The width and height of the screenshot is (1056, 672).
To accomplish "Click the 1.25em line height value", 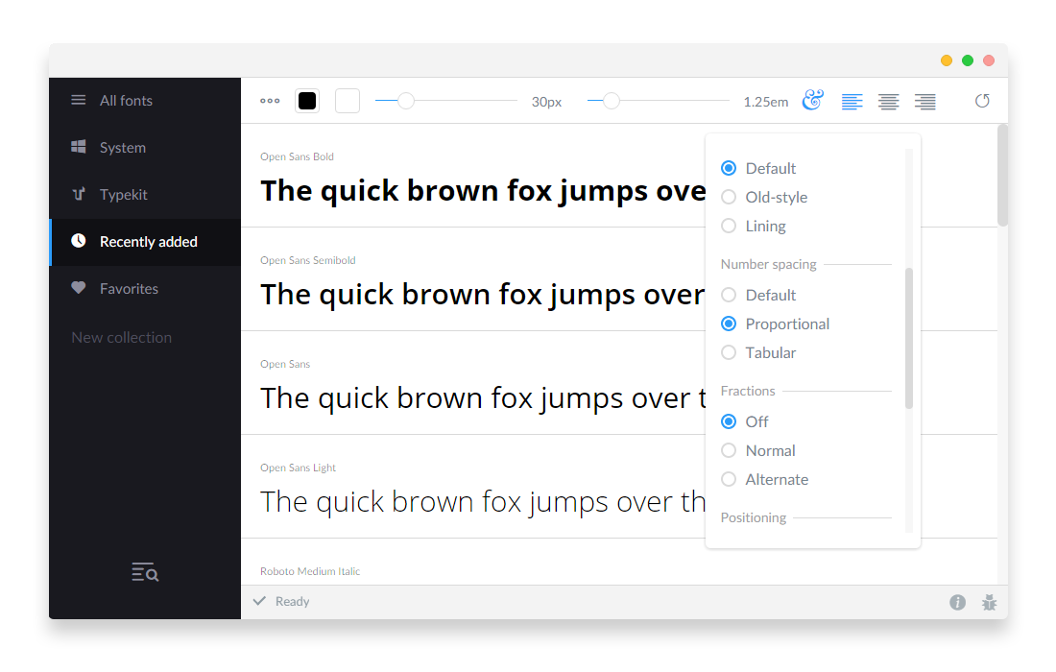I will point(766,103).
